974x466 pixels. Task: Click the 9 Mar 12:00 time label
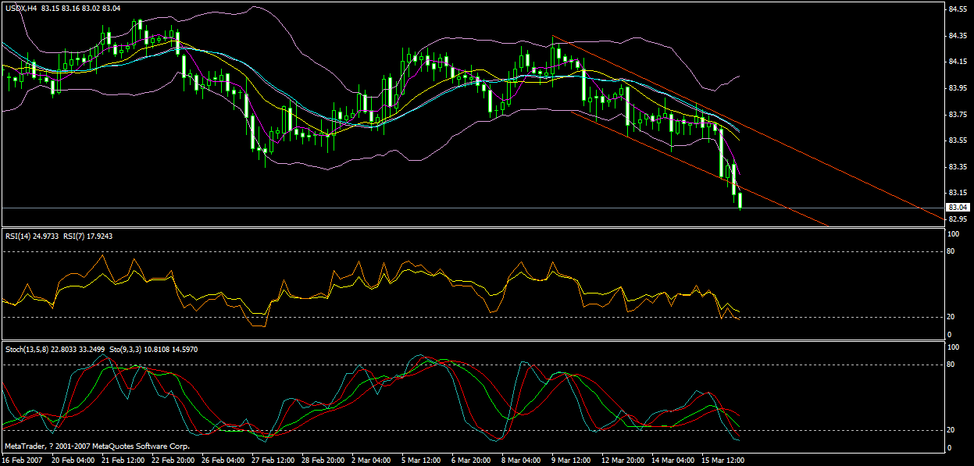click(x=572, y=460)
